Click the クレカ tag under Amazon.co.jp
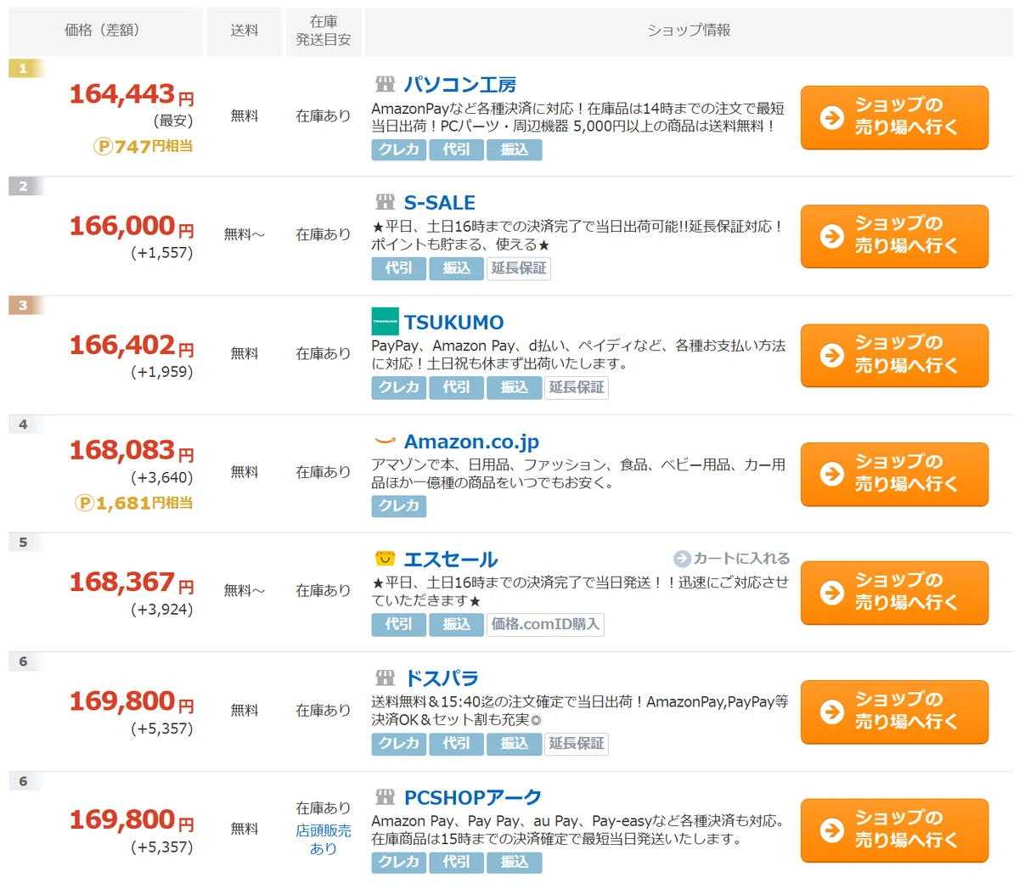 tap(399, 506)
